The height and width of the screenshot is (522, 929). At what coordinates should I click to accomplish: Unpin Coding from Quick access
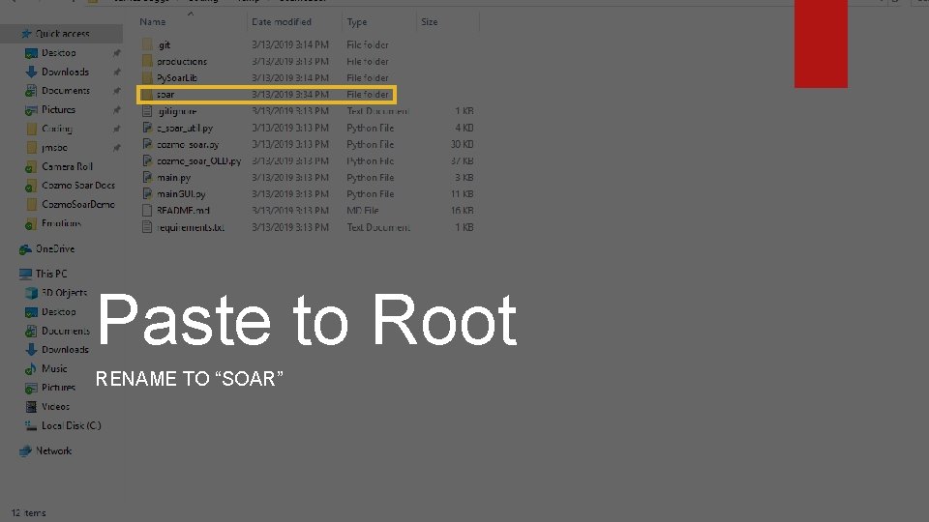pyautogui.click(x=117, y=129)
